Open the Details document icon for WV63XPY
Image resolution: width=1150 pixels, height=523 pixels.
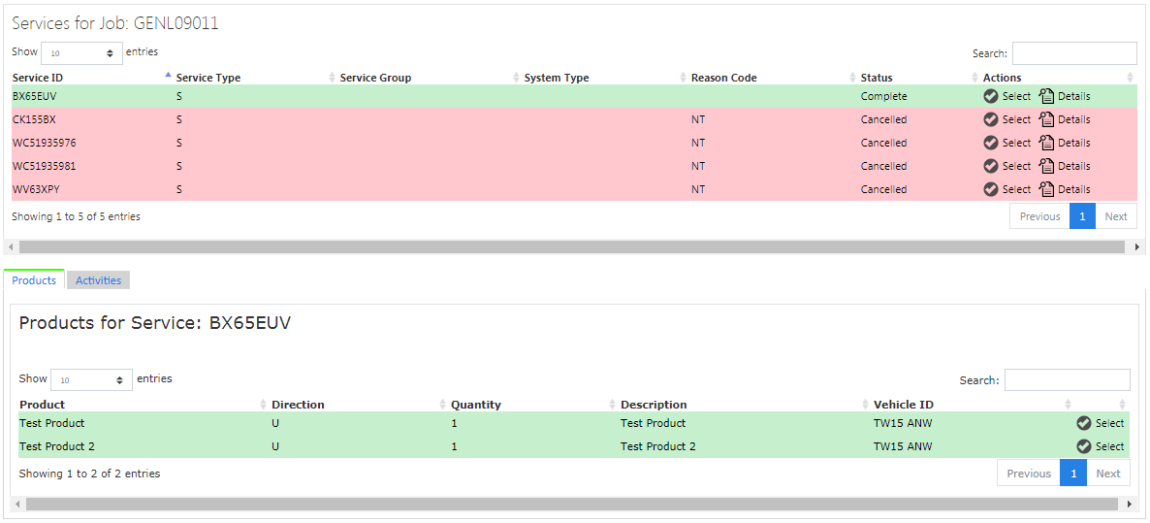(1046, 189)
